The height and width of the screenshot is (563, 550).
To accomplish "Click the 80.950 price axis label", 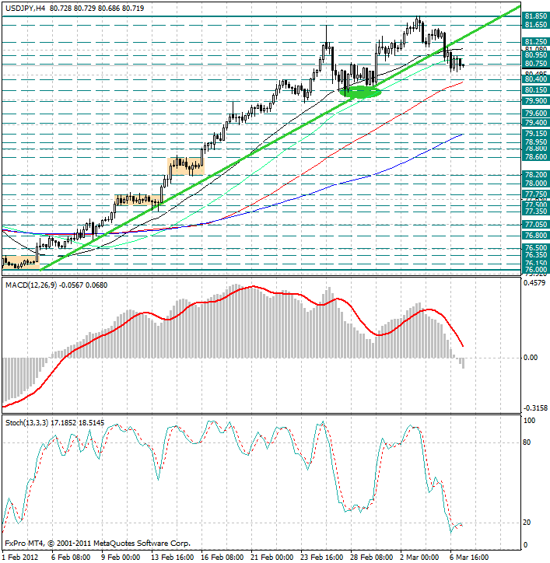I will point(536,55).
